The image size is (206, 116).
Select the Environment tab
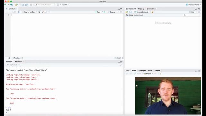point(131,9)
